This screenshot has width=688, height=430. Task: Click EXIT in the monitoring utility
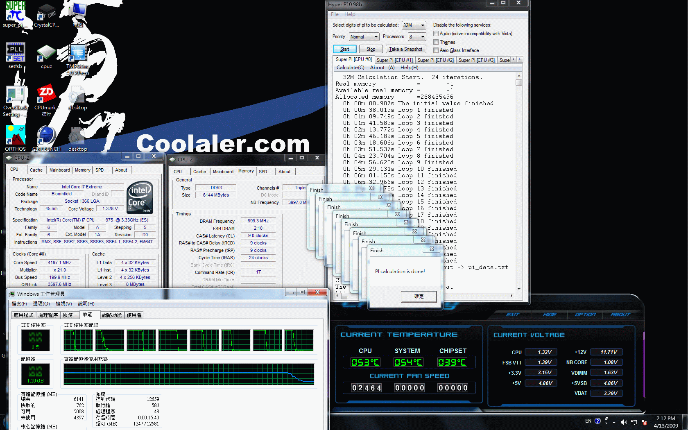(513, 315)
